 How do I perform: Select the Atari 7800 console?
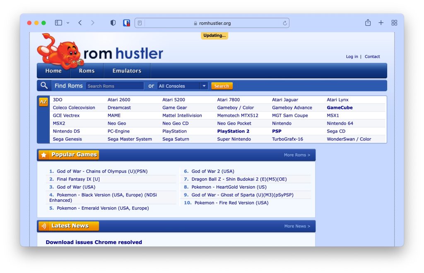click(229, 99)
